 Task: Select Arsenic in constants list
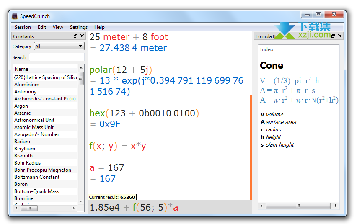(45, 113)
